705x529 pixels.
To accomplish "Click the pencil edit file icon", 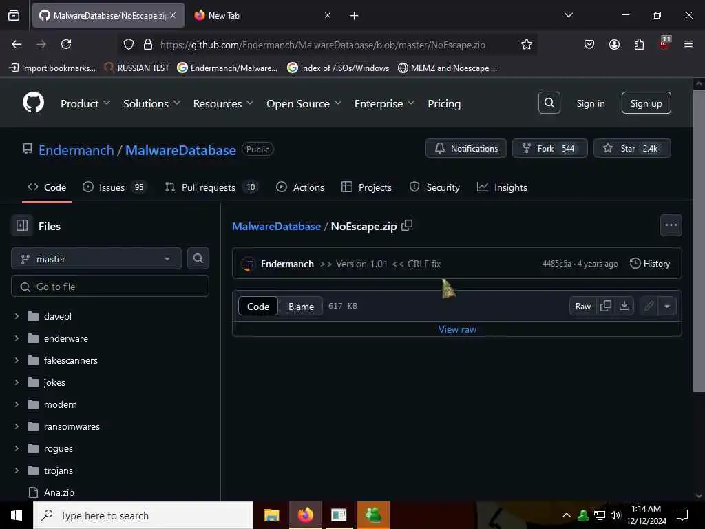I will [649, 306].
